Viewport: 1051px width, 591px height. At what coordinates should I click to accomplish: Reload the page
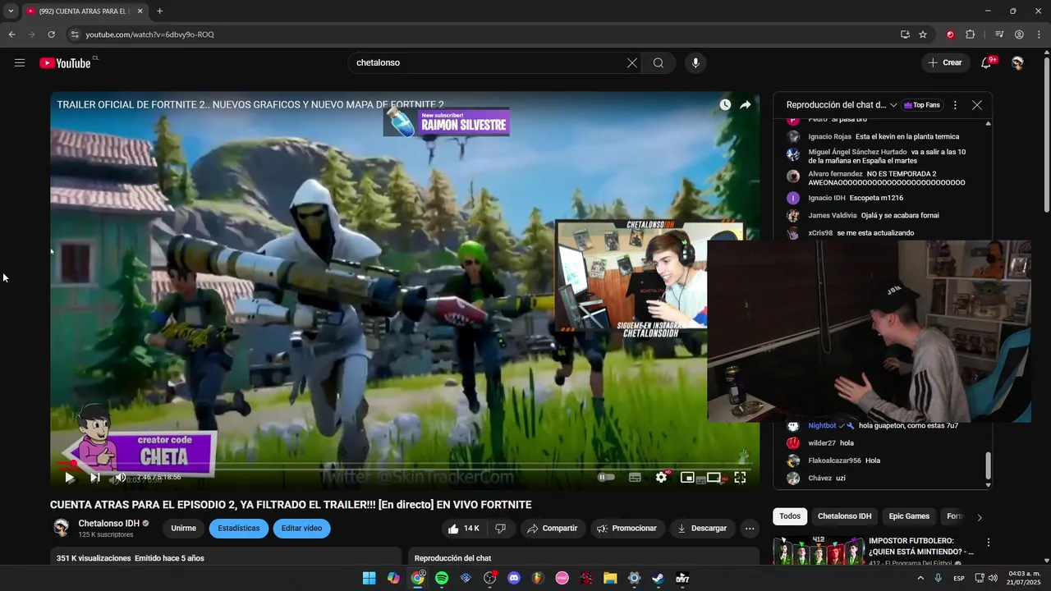pyautogui.click(x=51, y=34)
